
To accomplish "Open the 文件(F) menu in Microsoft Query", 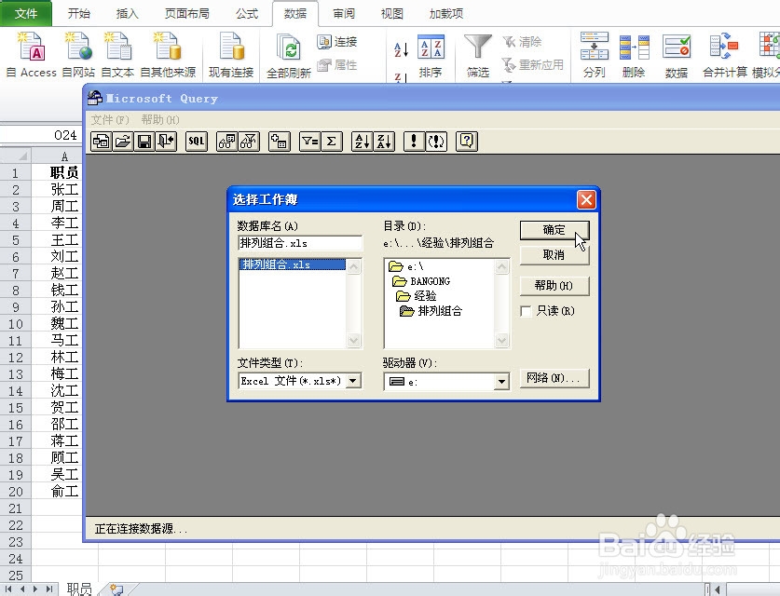I will [x=109, y=119].
